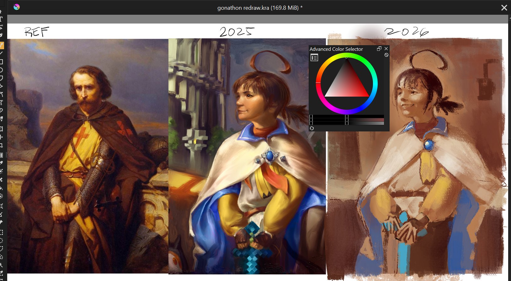This screenshot has width=511, height=281.
Task: Select the Color Sampler eyedropper tool
Action: pos(1,163)
